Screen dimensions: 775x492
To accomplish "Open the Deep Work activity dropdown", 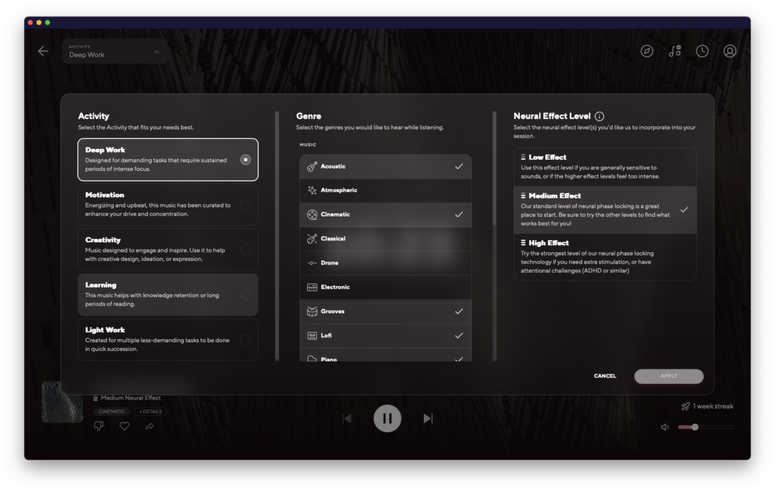I will (115, 51).
